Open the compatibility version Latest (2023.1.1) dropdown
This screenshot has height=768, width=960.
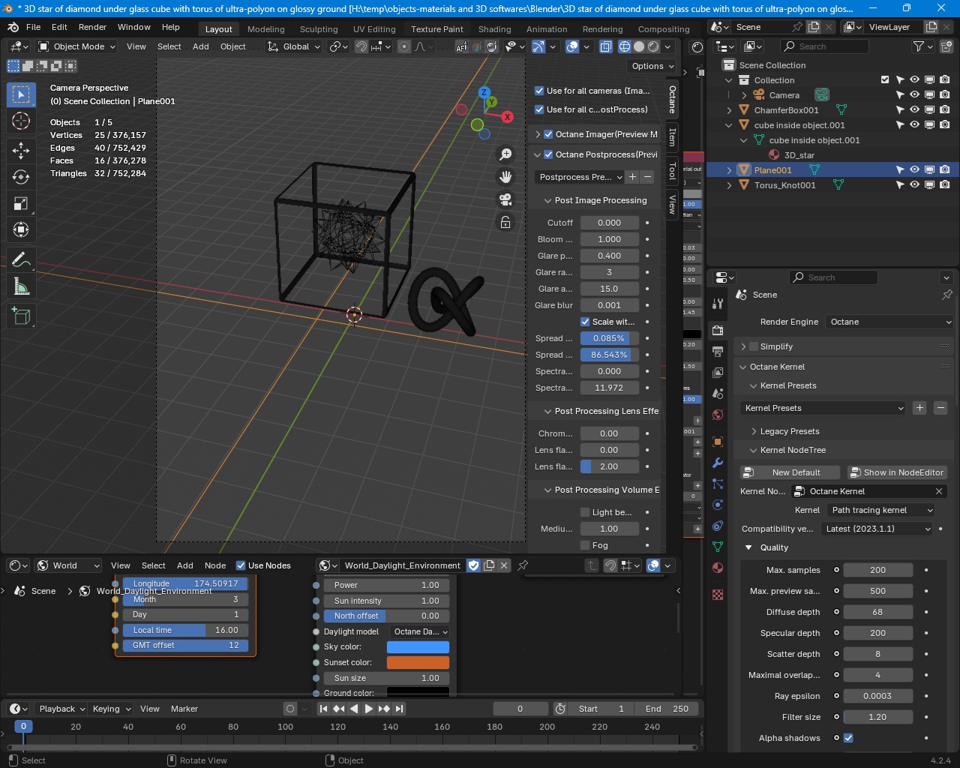(877, 529)
